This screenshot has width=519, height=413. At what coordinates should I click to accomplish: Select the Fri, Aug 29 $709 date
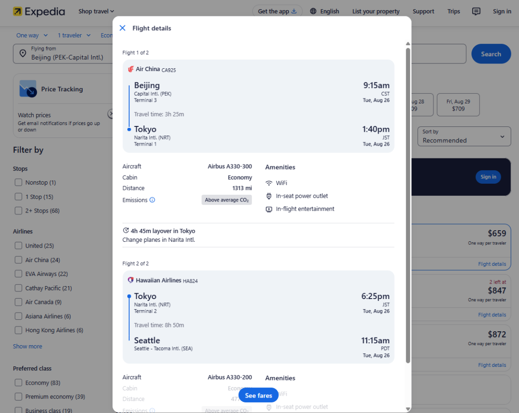click(458, 105)
